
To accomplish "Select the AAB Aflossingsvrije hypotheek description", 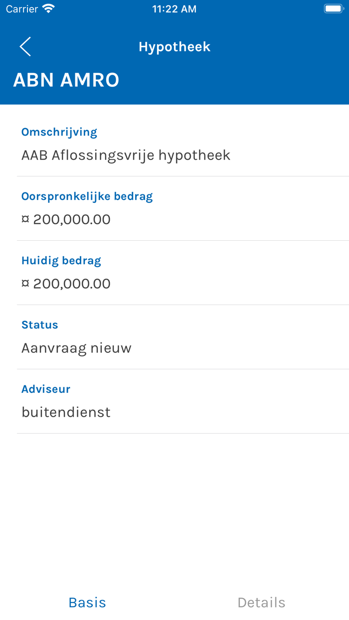I will click(x=126, y=155).
